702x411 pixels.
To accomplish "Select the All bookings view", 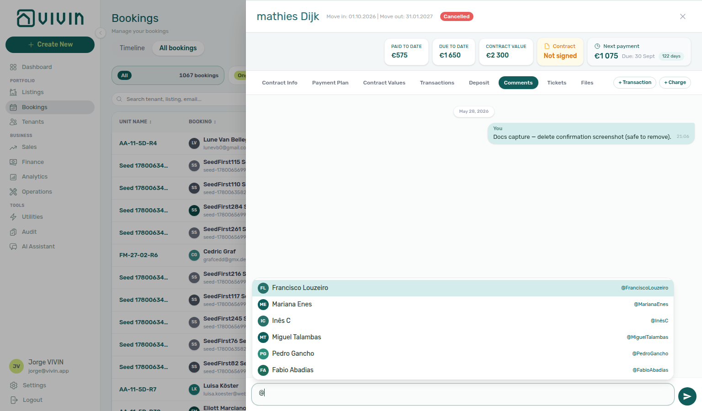I will (x=178, y=48).
